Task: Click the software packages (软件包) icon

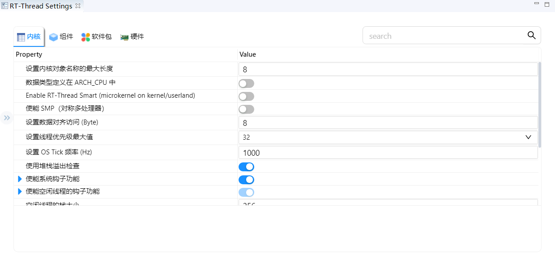Action: (85, 37)
